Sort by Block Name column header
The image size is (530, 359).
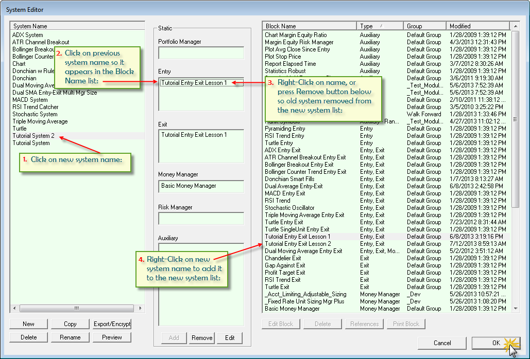(309, 26)
